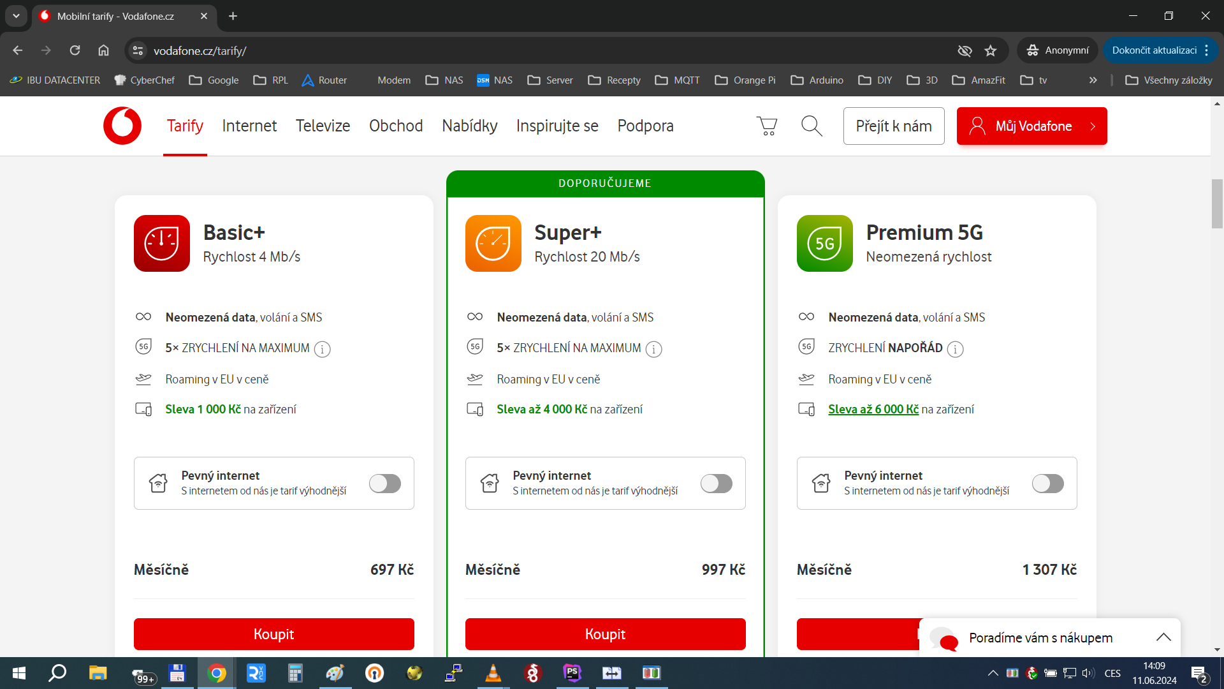Enable Pevný internet for Basic+
The width and height of the screenshot is (1224, 689).
(385, 484)
